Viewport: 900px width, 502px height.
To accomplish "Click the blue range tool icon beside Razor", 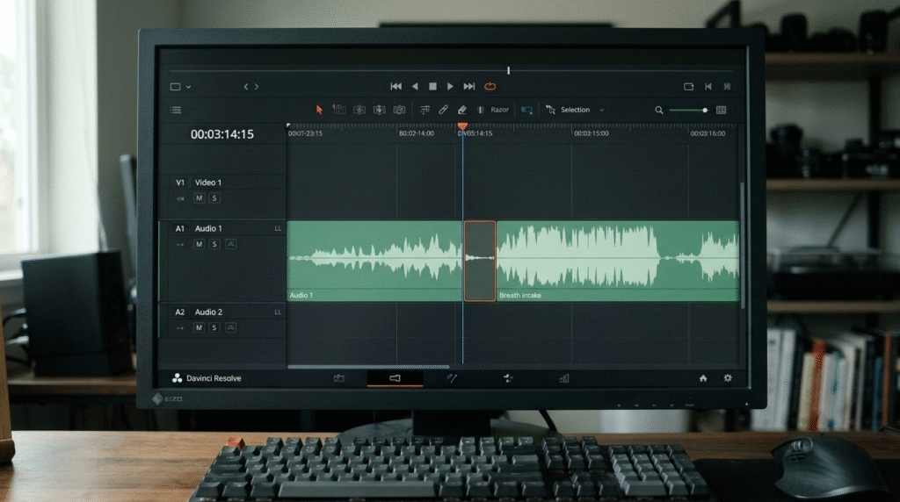I will 526,110.
